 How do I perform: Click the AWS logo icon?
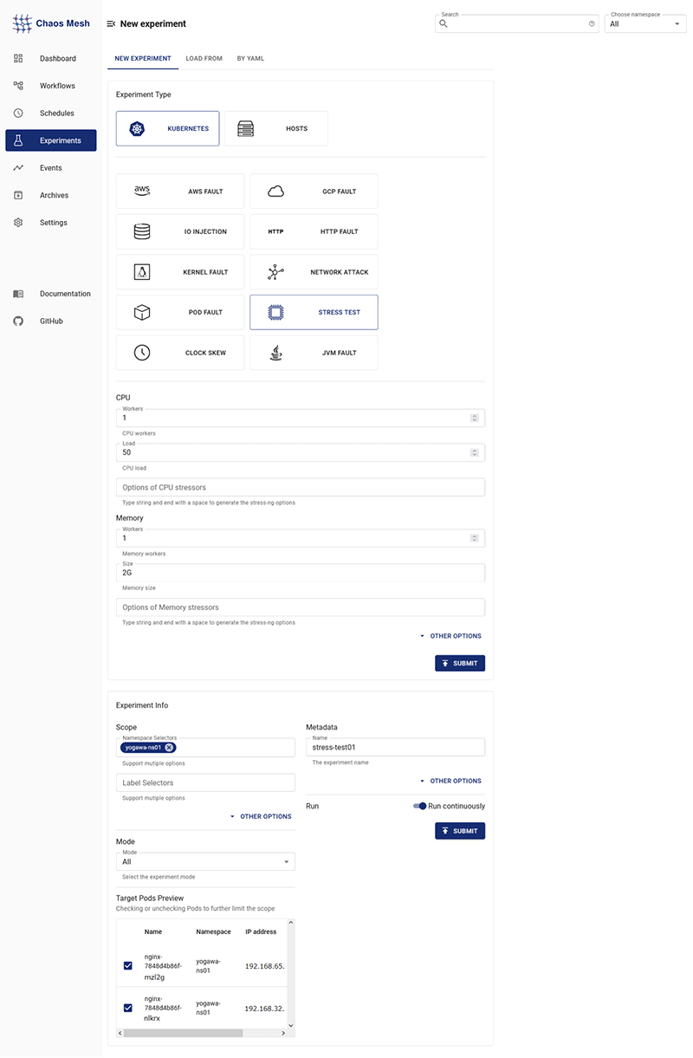pyautogui.click(x=142, y=191)
